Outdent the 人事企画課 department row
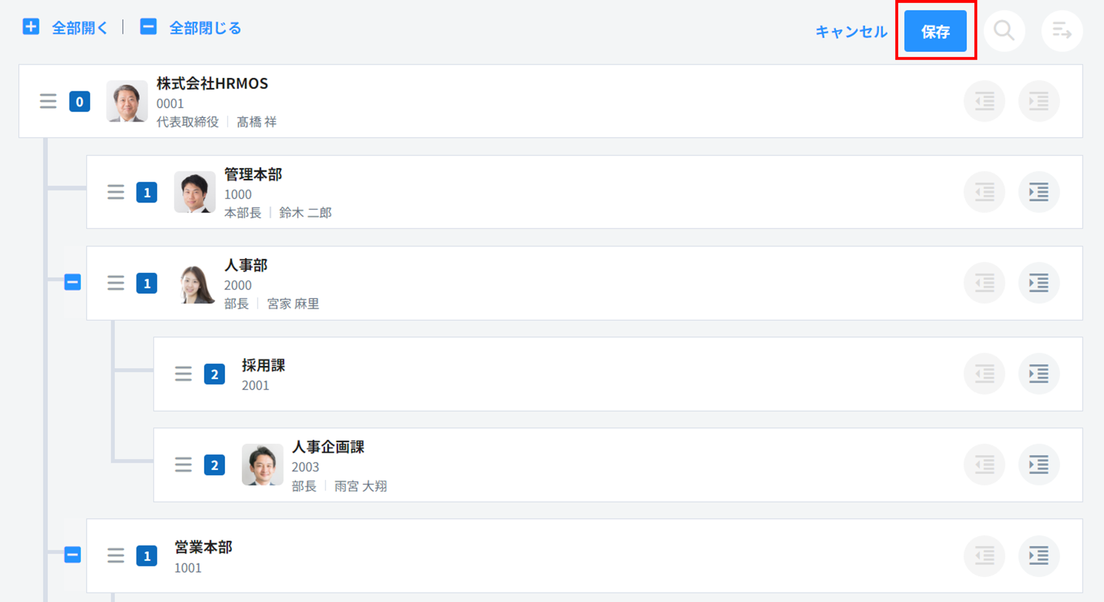The height and width of the screenshot is (602, 1104). pos(984,465)
